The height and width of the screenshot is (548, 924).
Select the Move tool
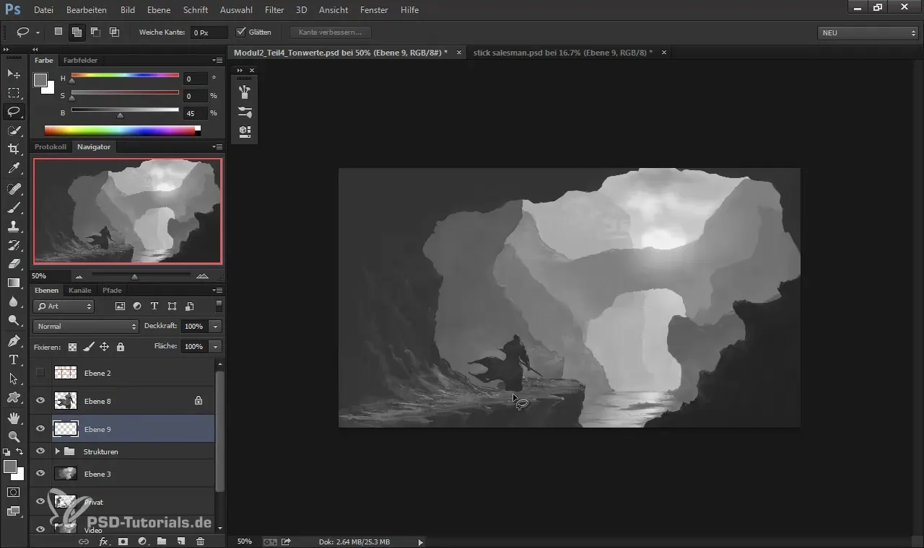(x=13, y=74)
